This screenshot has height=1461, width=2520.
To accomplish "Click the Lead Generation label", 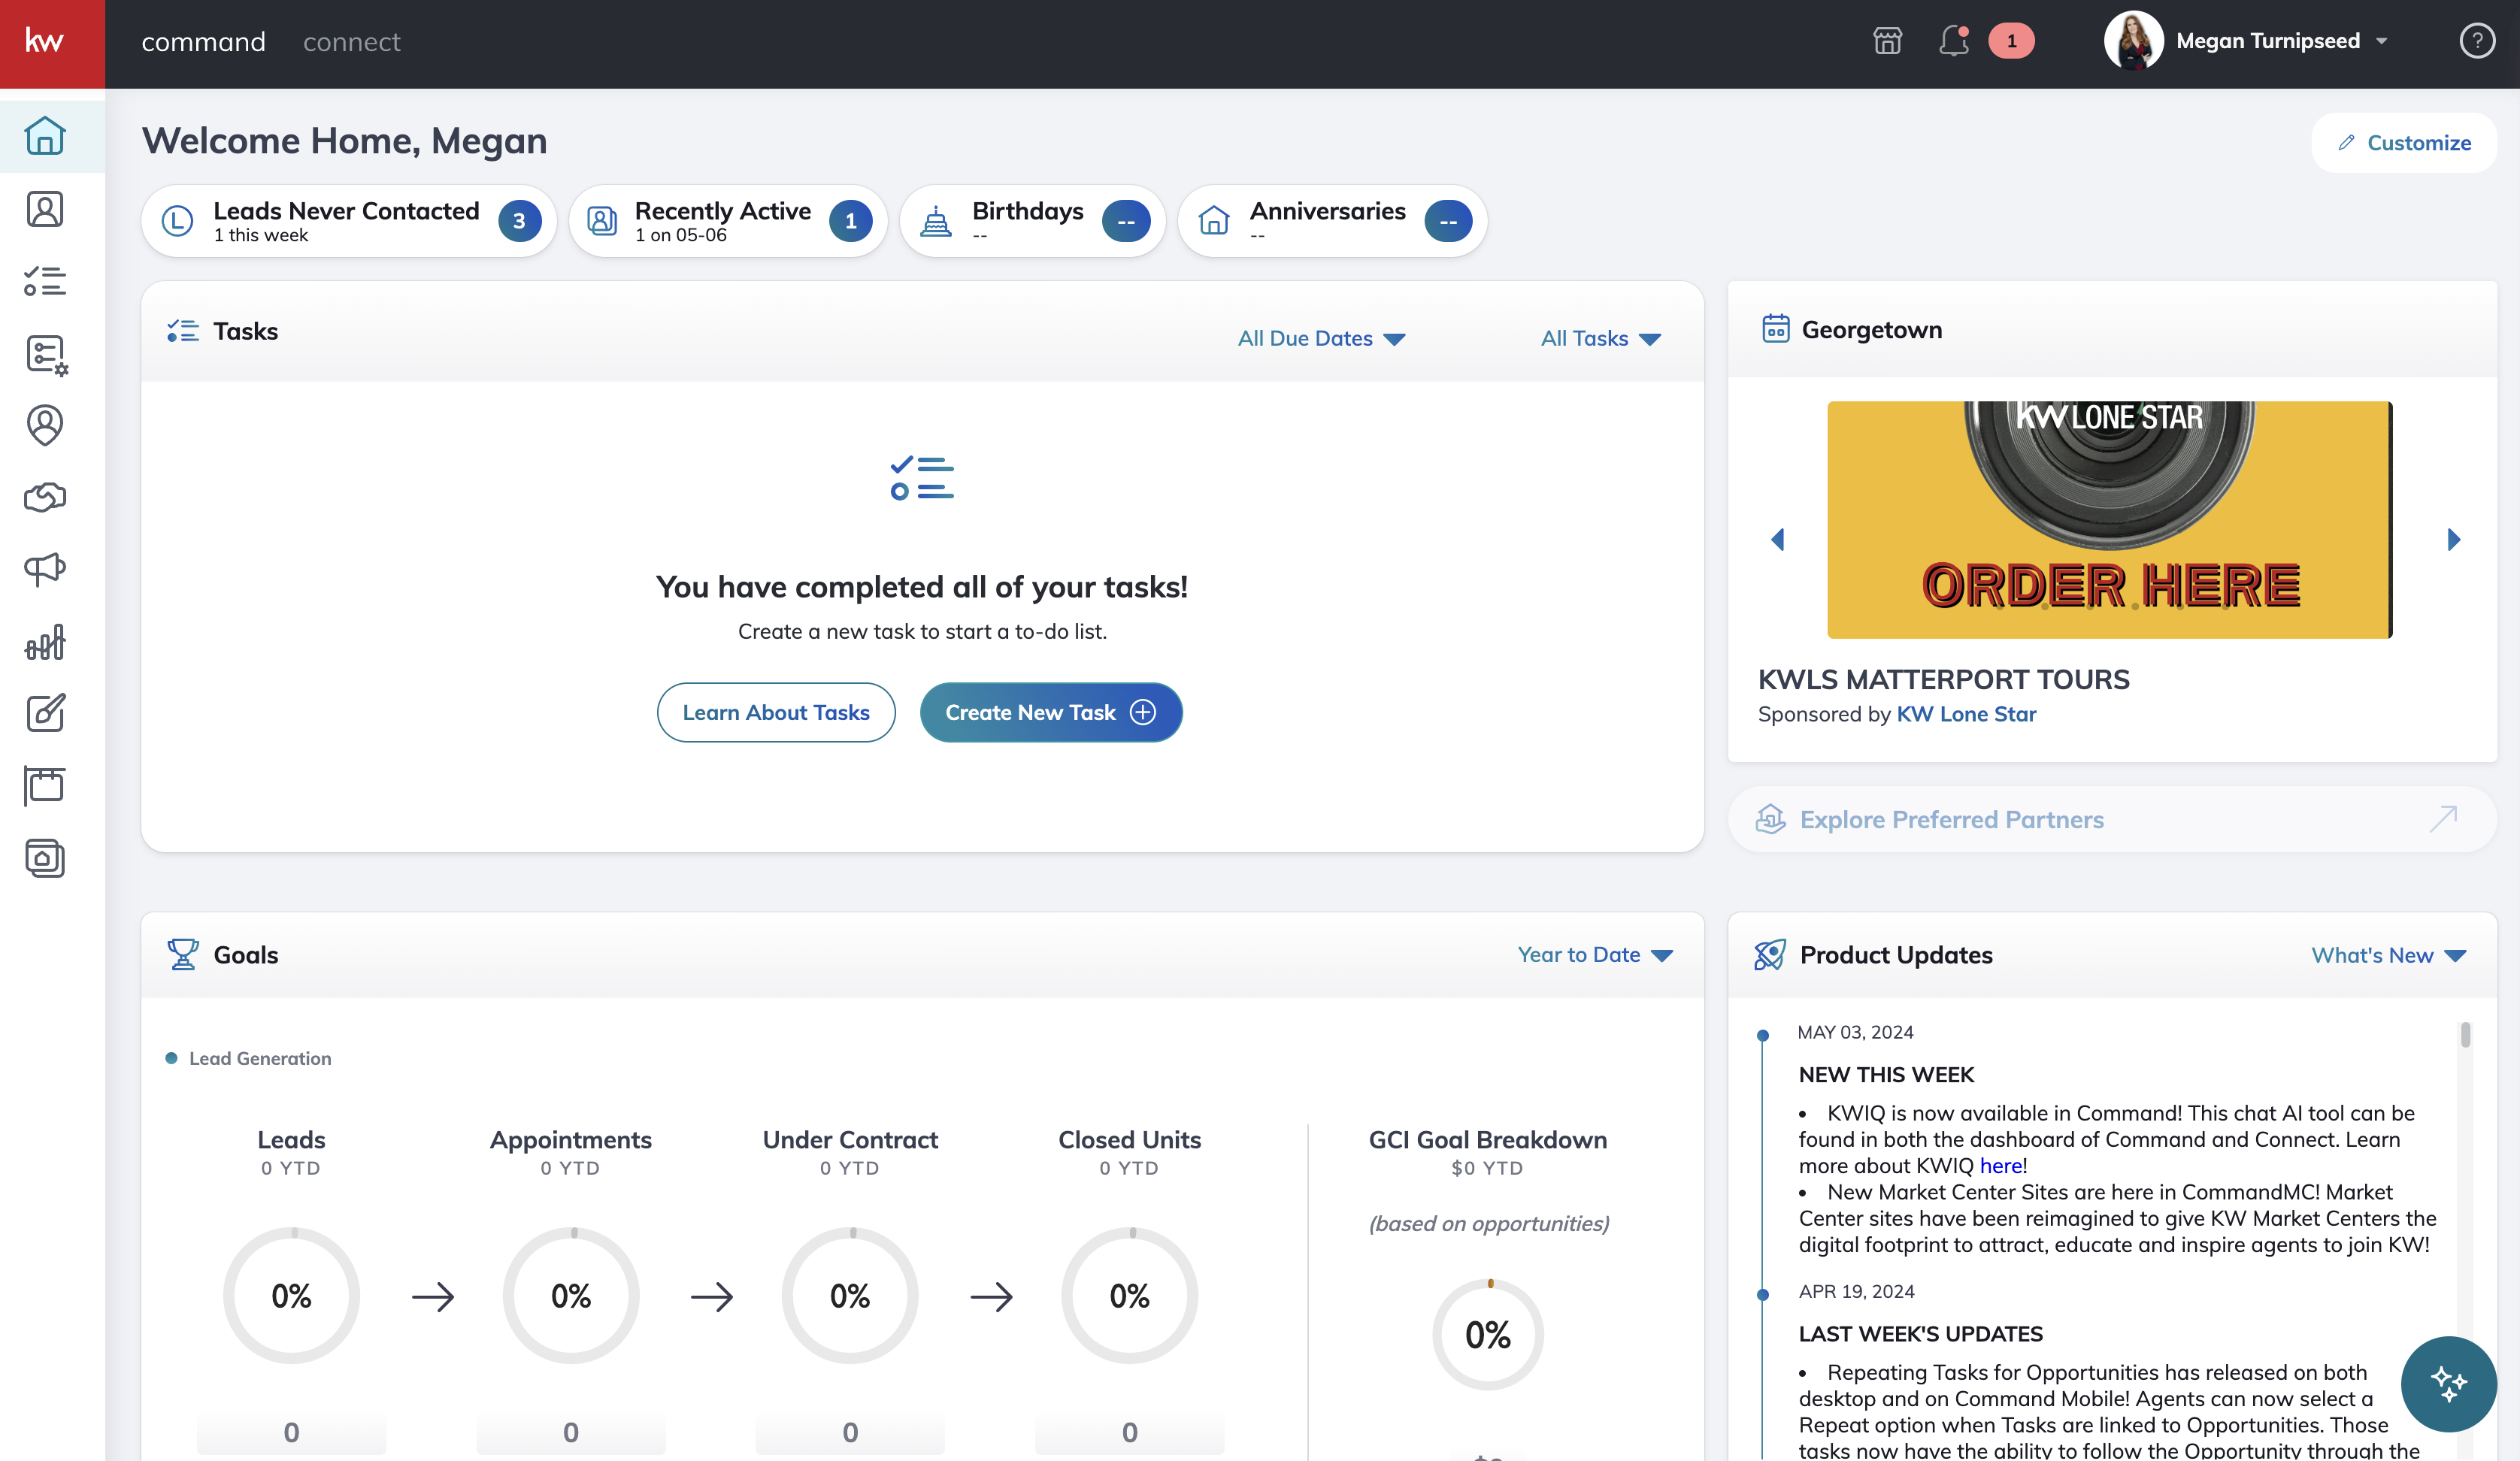I will tap(260, 1058).
